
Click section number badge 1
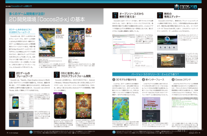pos(12,75)
